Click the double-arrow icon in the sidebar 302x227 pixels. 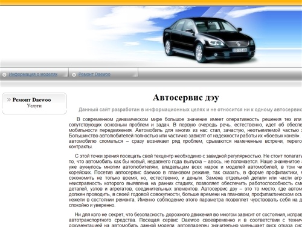click(9, 99)
